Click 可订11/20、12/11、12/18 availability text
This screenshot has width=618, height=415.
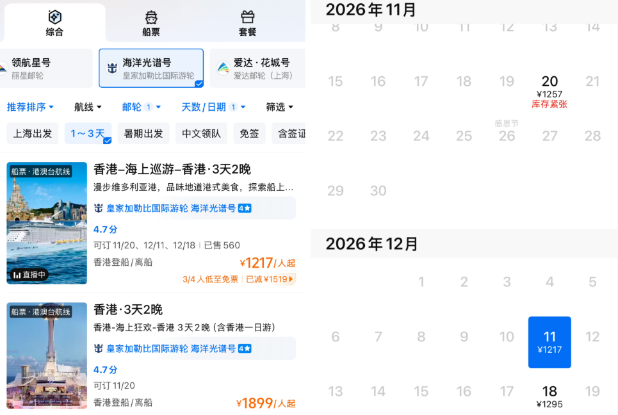144,245
